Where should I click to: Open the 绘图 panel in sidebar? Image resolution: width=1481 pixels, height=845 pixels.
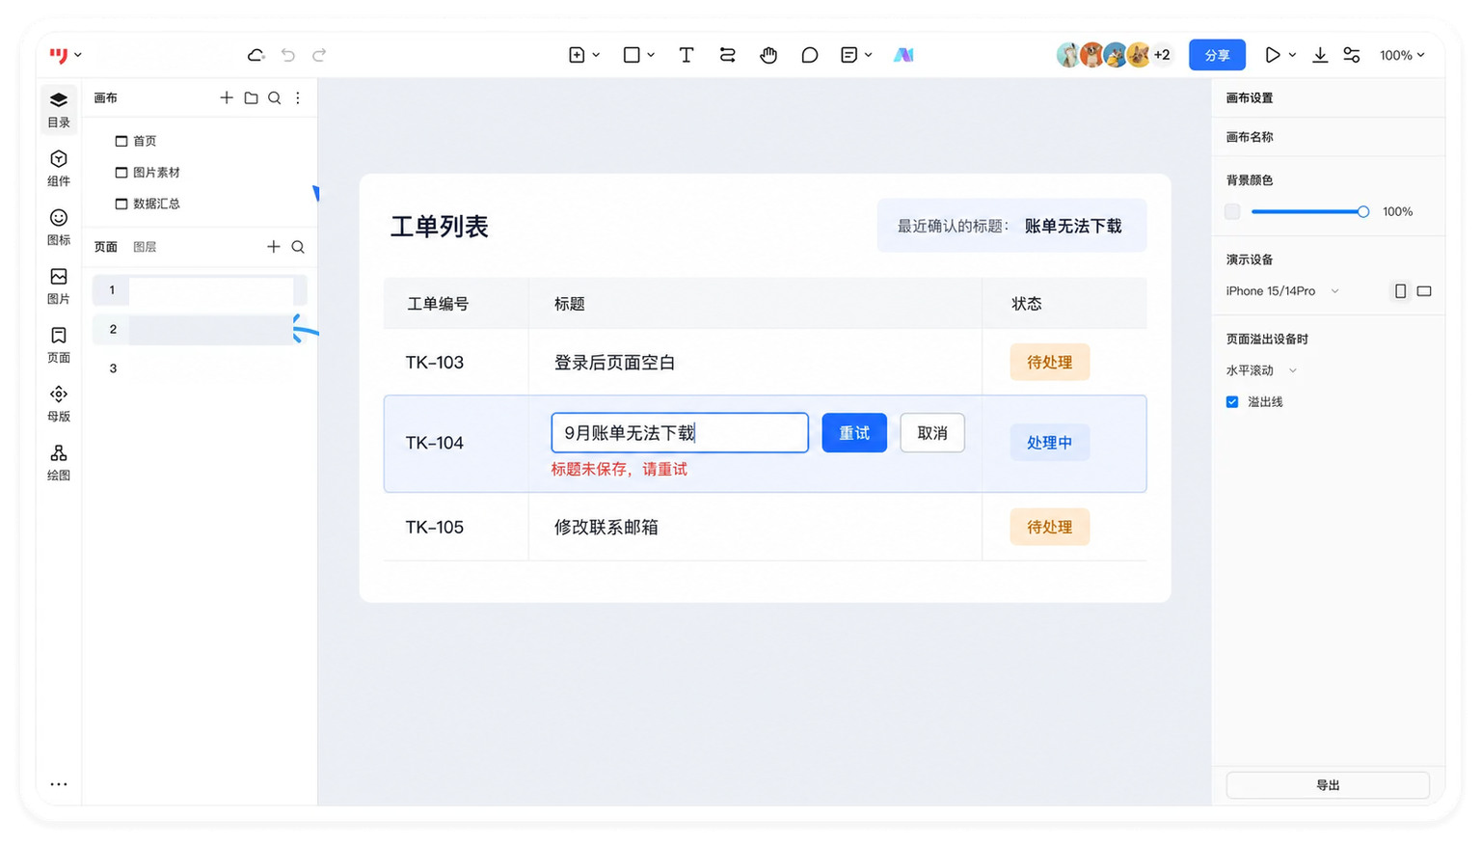(x=59, y=462)
